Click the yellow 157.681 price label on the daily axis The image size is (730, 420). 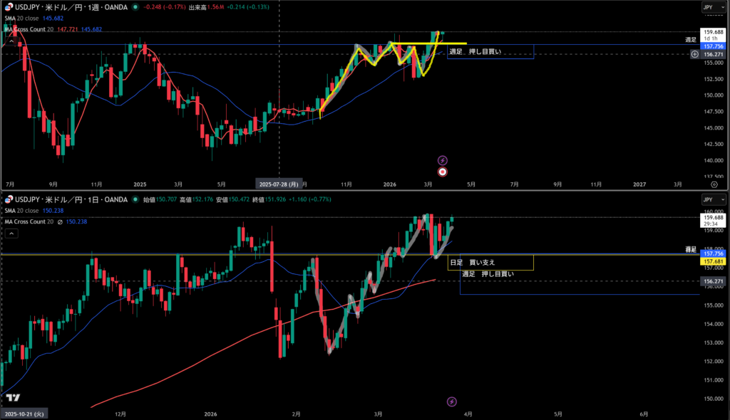pyautogui.click(x=713, y=262)
